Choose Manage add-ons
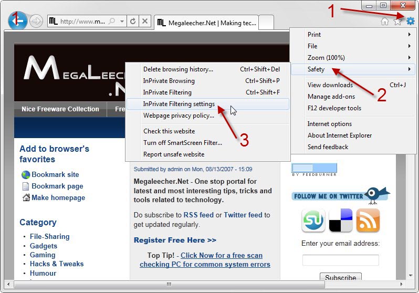Image resolution: width=419 pixels, height=293 pixels. point(353,97)
